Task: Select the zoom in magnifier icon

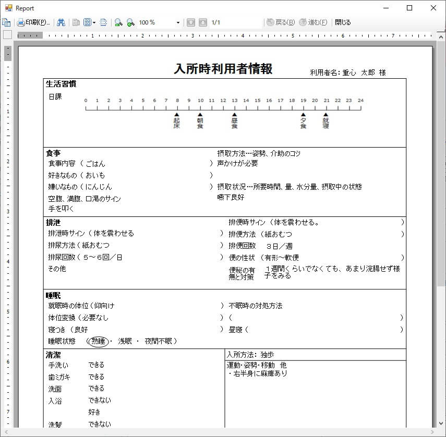Action: pyautogui.click(x=130, y=22)
